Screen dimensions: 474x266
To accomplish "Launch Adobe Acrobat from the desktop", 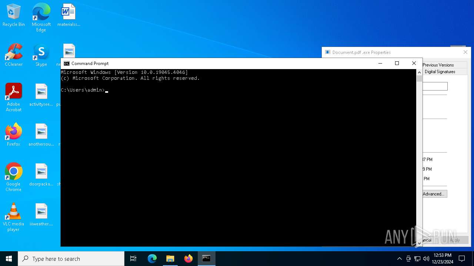I will coord(14,98).
